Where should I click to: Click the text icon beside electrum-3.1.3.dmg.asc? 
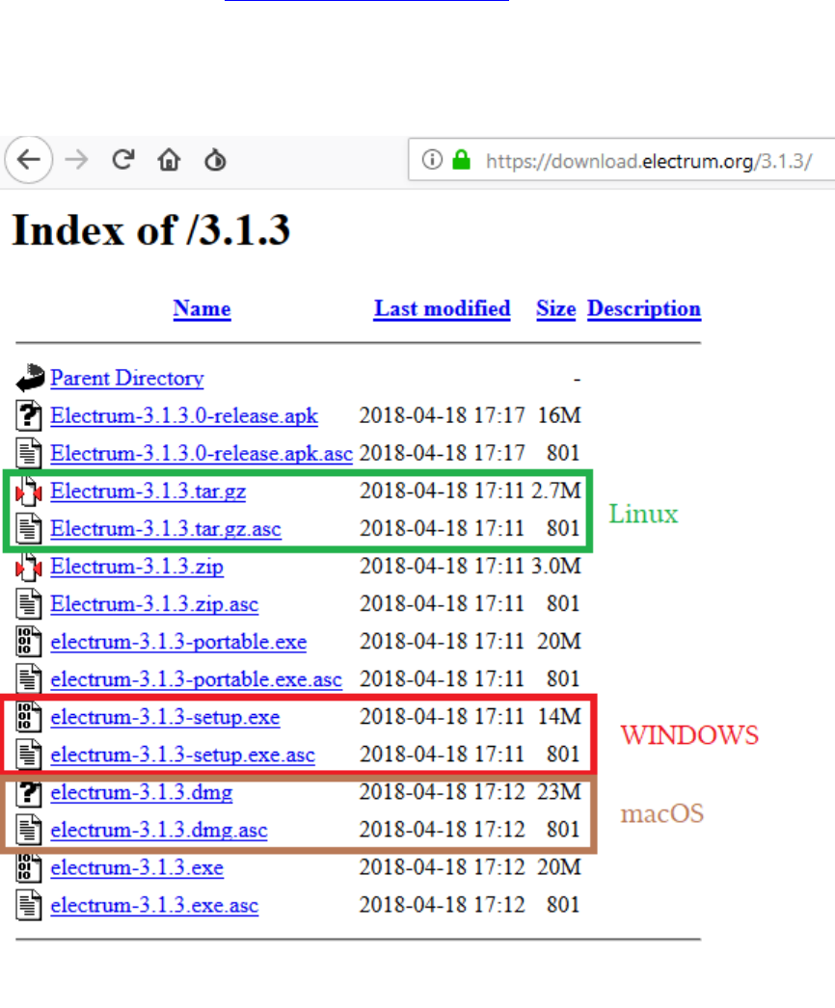(x=29, y=830)
